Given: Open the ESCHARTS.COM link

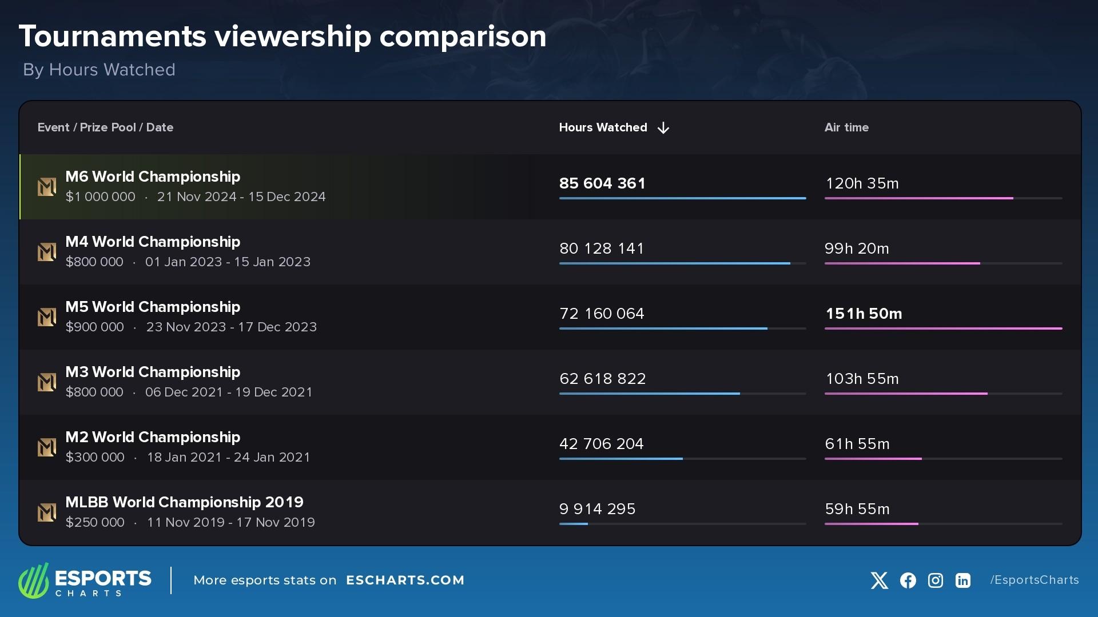Looking at the screenshot, I should [405, 580].
